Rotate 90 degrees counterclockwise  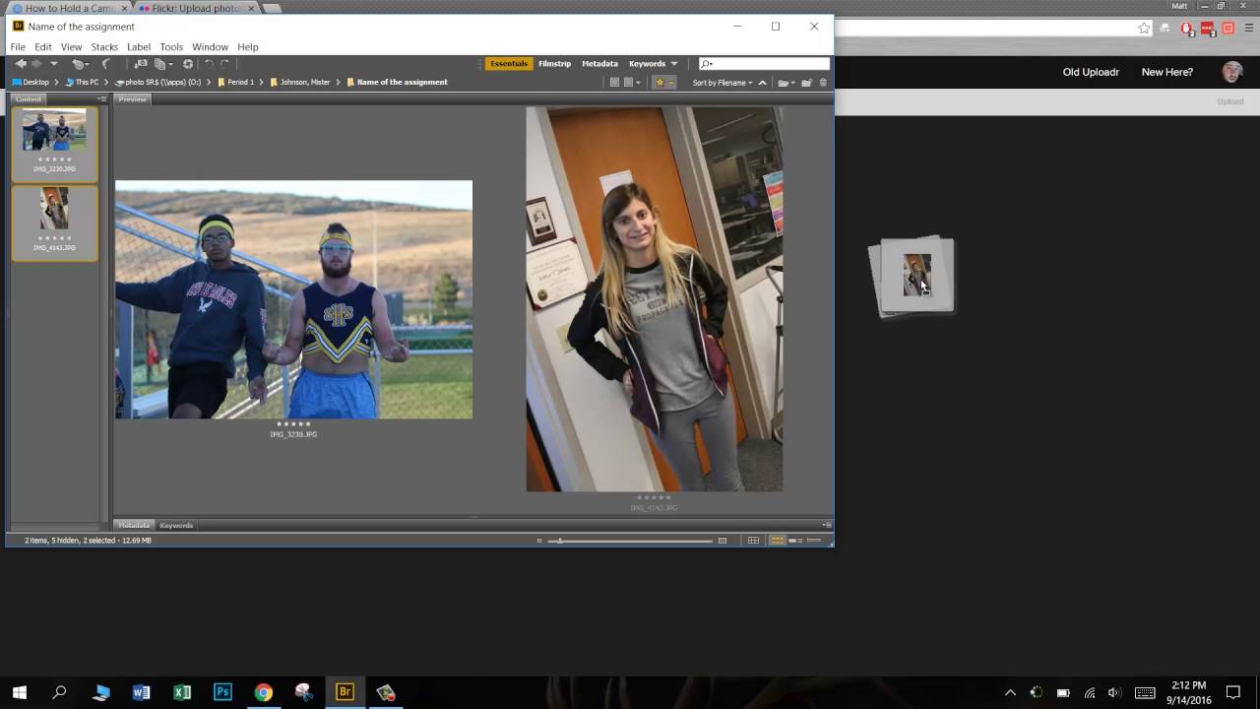209,64
